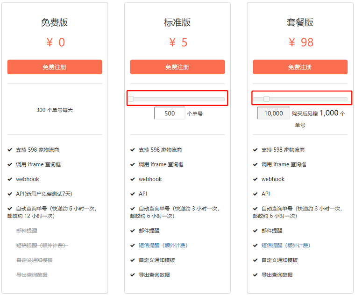Click the ¥ 5 price in 标准版
The height and width of the screenshot is (295, 355).
[x=178, y=42]
